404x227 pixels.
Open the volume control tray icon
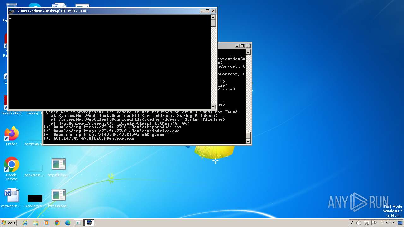(x=359, y=223)
